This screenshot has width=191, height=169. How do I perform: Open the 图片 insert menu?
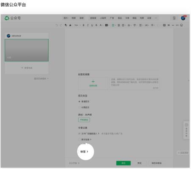tap(66, 18)
